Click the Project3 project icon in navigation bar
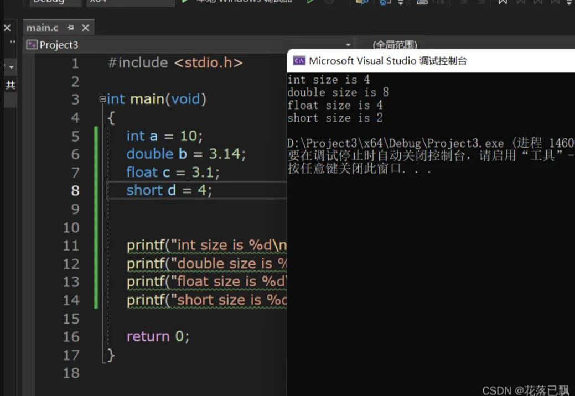This screenshot has width=575, height=396. 32,45
